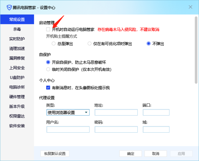The width and height of the screenshot is (199, 161).
Task: Uncheck 有新消息时，在头像图标处提示我 checkbox
Action: click(48, 87)
